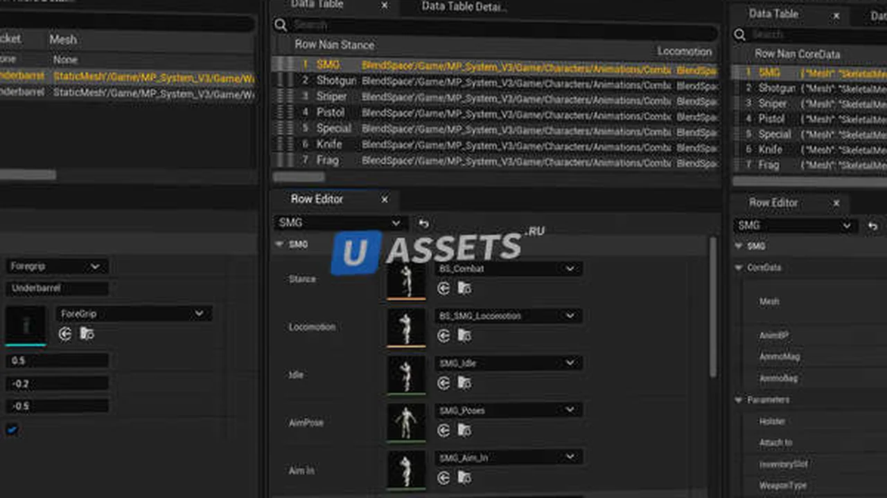The height and width of the screenshot is (498, 887).
Task: Click the Mesh column header
Action: click(x=63, y=39)
